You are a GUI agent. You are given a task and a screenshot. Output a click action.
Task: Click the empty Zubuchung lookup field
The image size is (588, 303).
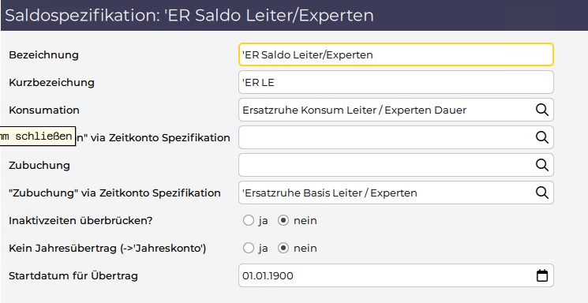(x=386, y=165)
